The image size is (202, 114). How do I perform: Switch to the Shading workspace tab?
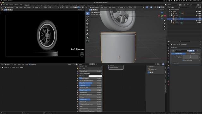(x=61, y=5)
